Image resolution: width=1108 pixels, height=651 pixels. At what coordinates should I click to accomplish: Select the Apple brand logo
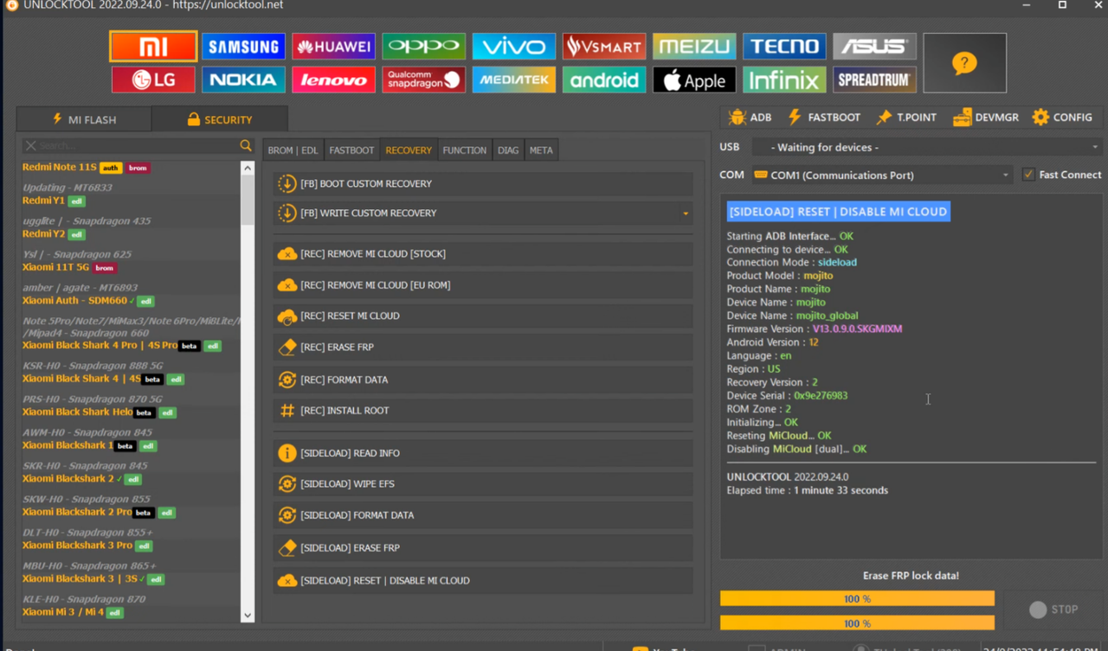pyautogui.click(x=693, y=80)
